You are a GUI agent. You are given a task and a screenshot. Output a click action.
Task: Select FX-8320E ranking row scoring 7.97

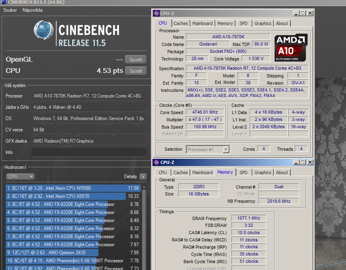73,245
